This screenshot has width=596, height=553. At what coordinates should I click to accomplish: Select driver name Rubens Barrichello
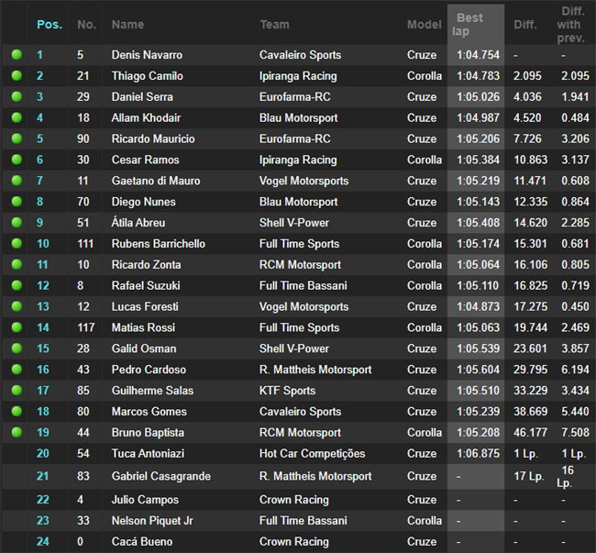coord(158,243)
